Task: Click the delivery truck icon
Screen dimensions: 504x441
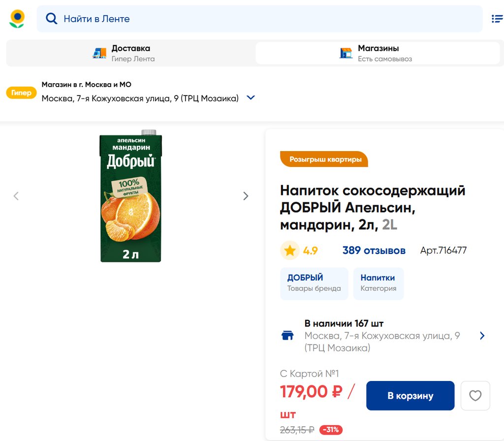Action: [99, 53]
